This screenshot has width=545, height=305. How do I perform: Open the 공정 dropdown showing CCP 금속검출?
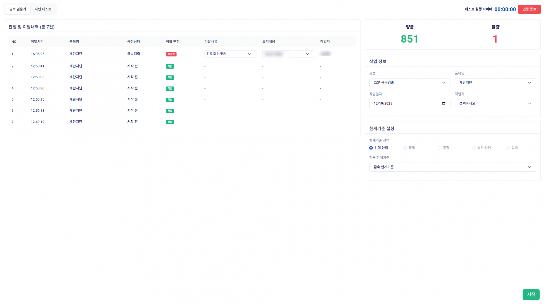410,83
